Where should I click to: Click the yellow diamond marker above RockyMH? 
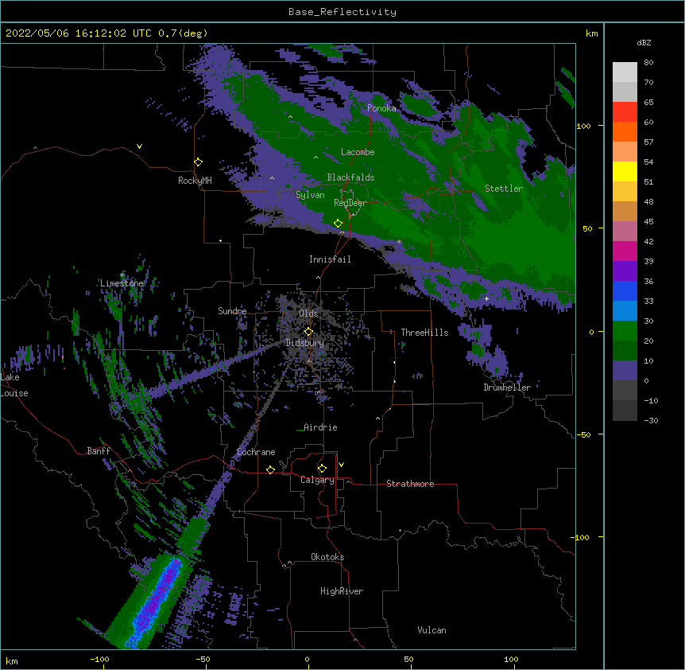point(198,162)
